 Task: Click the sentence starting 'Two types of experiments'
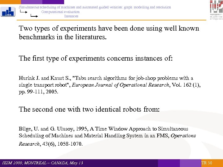[x=109, y=32]
